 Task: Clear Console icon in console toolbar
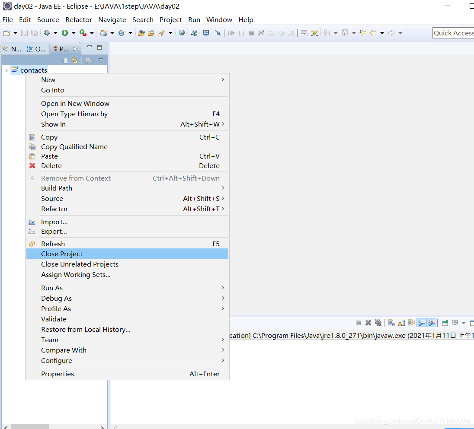pos(391,323)
